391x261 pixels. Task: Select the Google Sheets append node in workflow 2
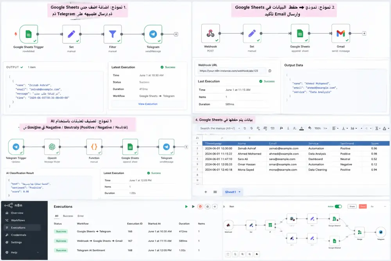(x=300, y=33)
